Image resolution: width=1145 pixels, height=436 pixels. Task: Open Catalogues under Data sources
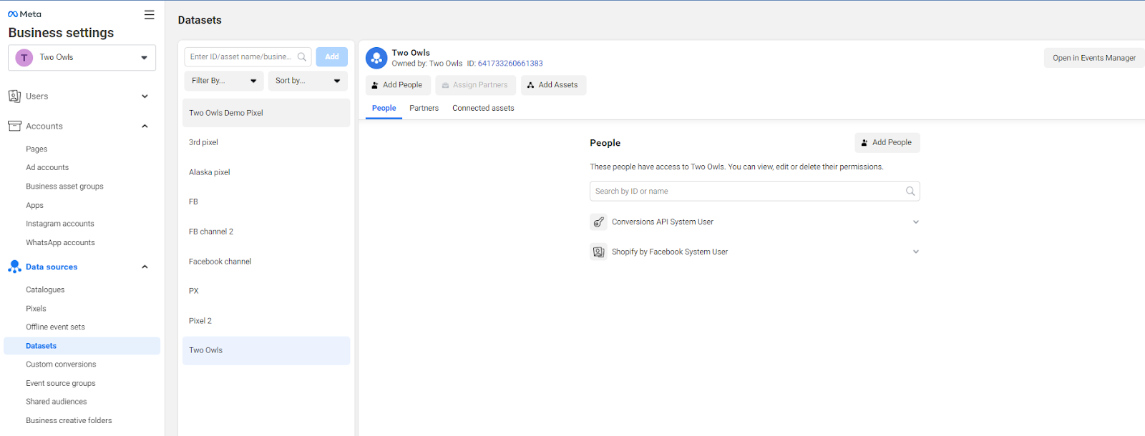(45, 290)
